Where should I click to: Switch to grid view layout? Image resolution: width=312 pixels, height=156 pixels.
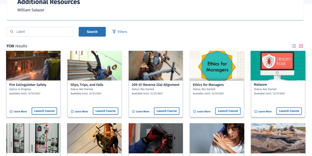[301, 46]
